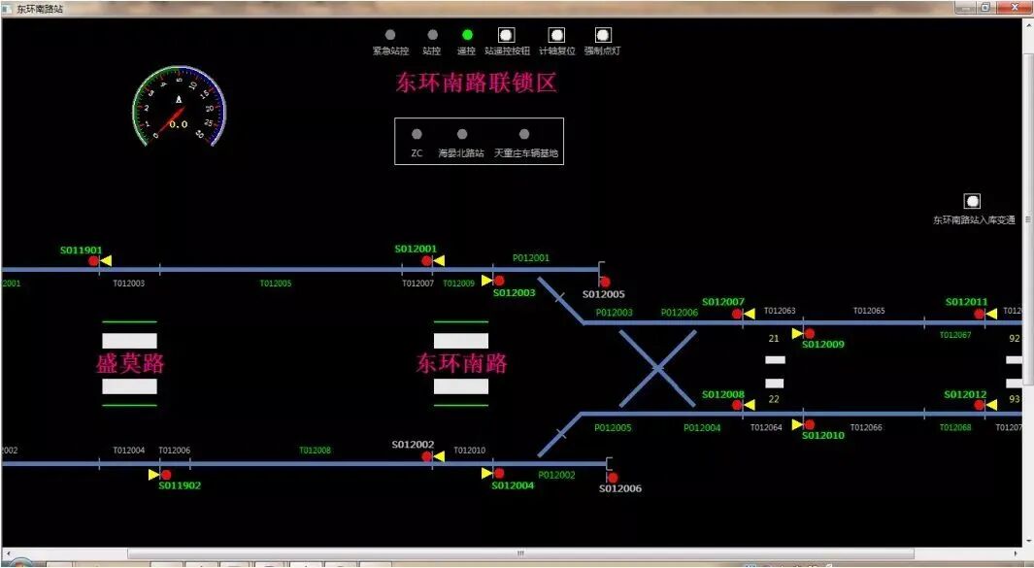Click the 海景北路站 status indicator

(x=462, y=135)
